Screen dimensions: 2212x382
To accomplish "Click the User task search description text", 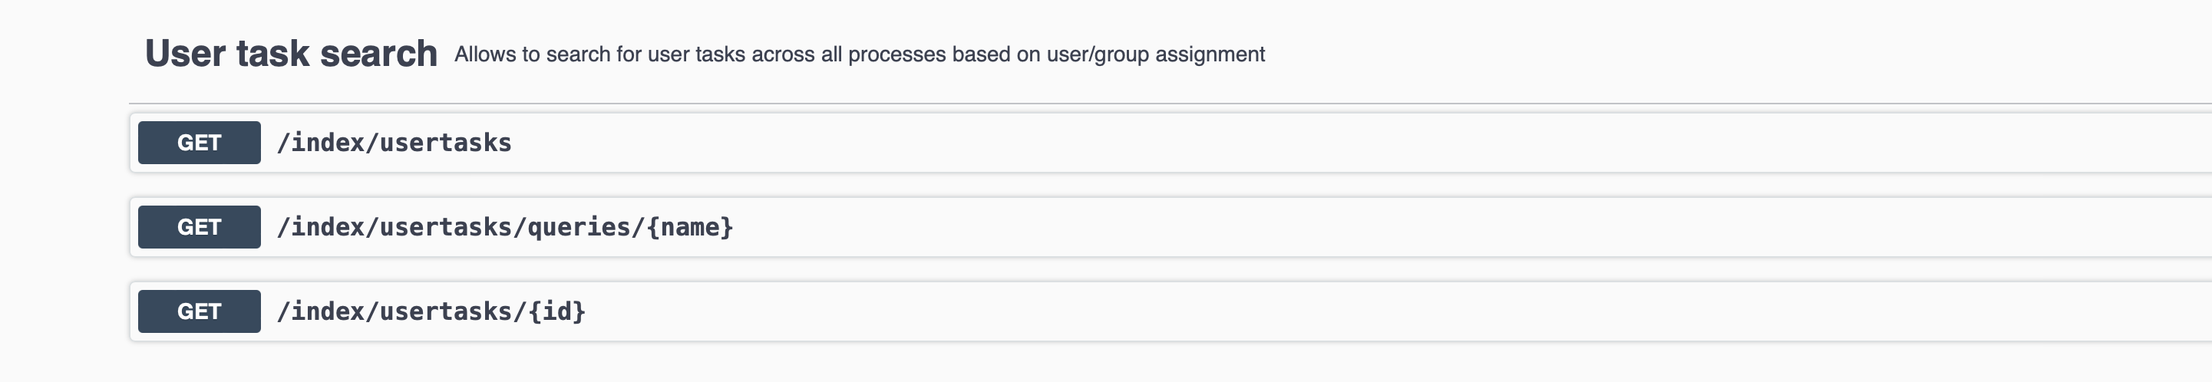I will click(860, 54).
